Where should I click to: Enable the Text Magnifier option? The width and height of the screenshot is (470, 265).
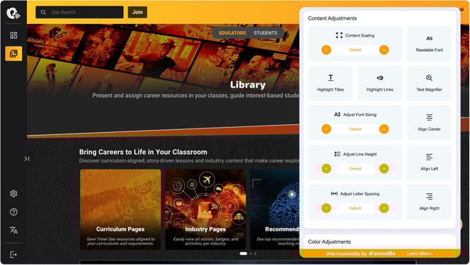click(x=429, y=83)
